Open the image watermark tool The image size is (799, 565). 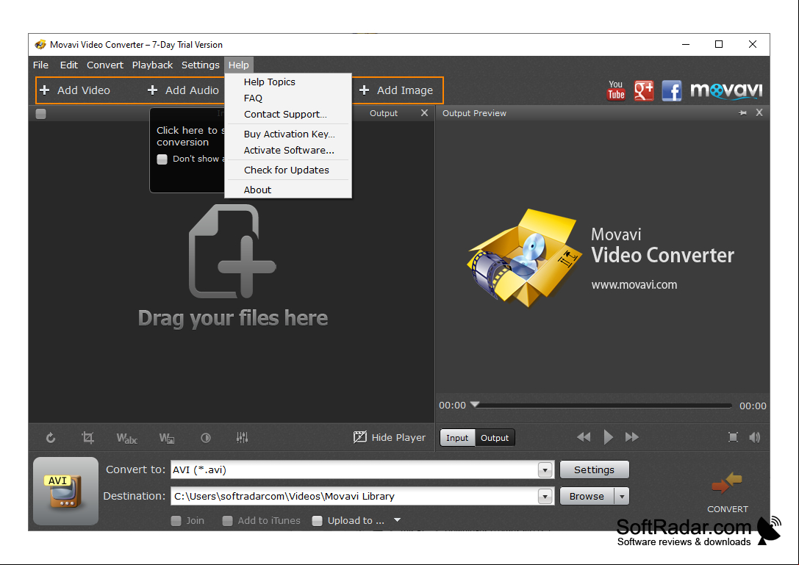click(167, 438)
